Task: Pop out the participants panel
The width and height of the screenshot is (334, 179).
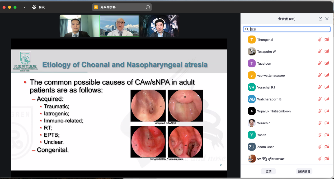Action: [320, 19]
